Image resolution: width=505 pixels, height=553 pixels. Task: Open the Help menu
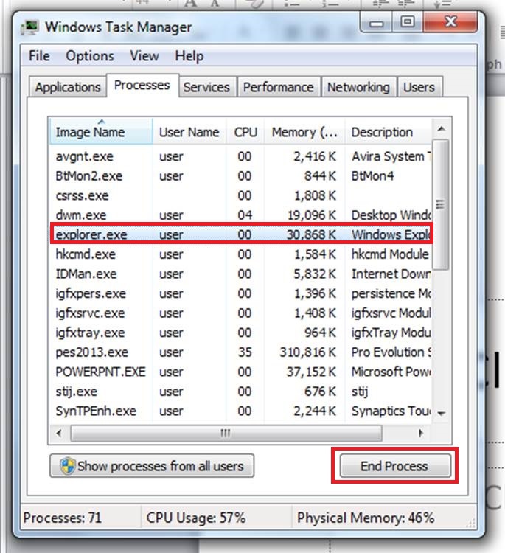pos(189,56)
